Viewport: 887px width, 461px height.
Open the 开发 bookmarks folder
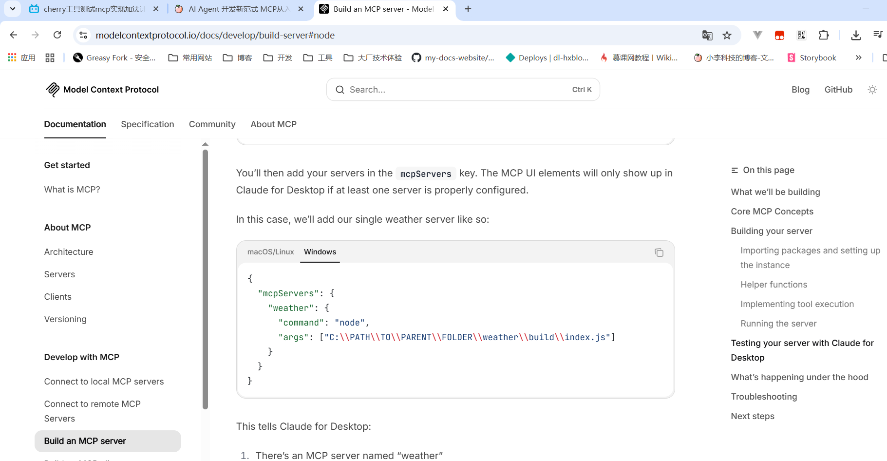tap(278, 58)
